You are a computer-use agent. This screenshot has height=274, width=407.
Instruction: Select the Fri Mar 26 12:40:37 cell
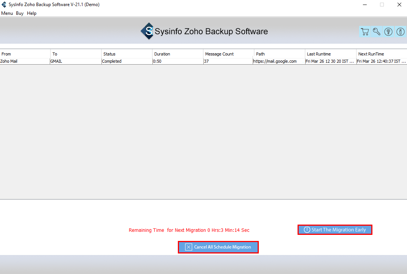coord(382,61)
